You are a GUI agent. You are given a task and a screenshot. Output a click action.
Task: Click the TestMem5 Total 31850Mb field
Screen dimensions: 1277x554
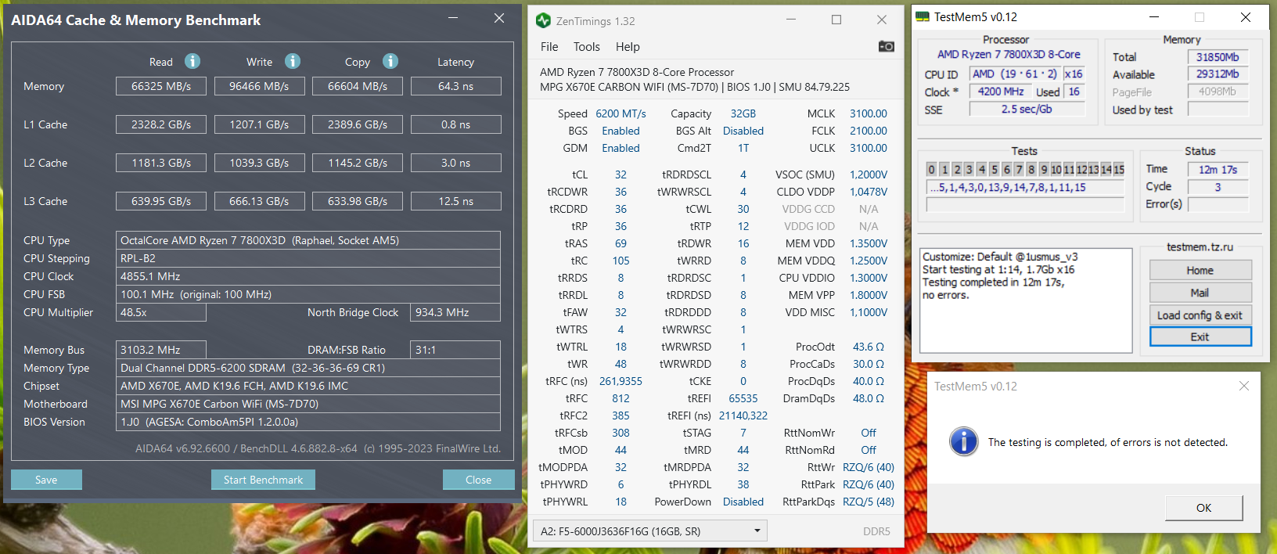(1218, 57)
